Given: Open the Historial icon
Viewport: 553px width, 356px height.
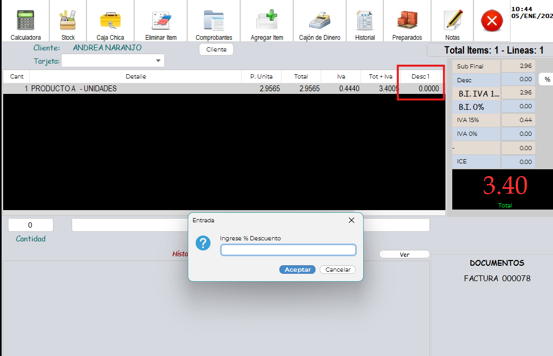Looking at the screenshot, I should (365, 21).
